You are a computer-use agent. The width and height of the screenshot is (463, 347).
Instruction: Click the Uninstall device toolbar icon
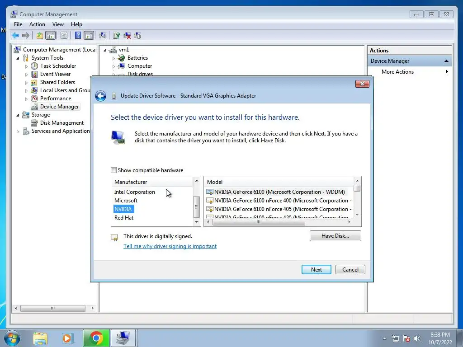pyautogui.click(x=127, y=36)
